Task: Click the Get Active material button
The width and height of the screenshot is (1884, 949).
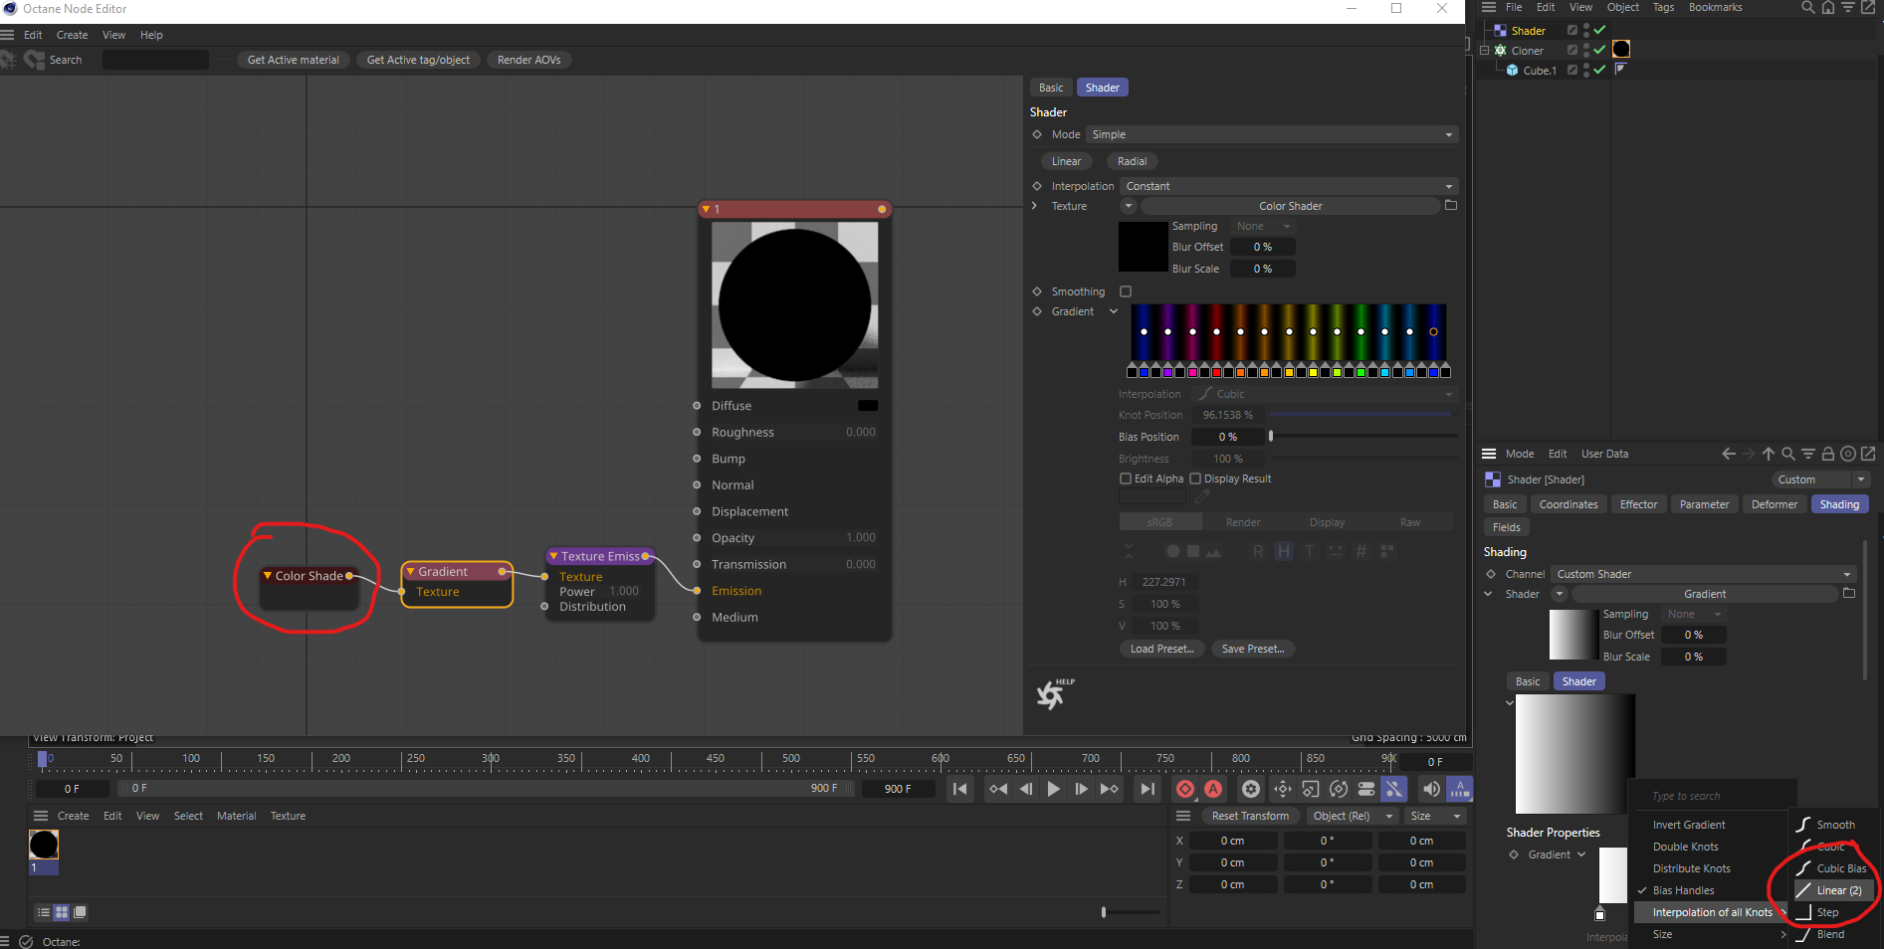Action: point(293,60)
